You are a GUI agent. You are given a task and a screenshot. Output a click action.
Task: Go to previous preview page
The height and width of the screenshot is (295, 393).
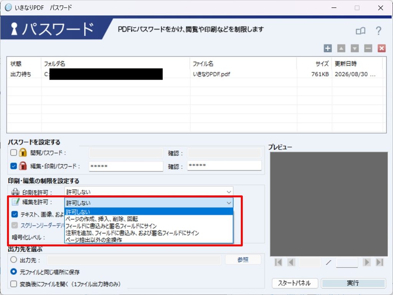pos(291,262)
